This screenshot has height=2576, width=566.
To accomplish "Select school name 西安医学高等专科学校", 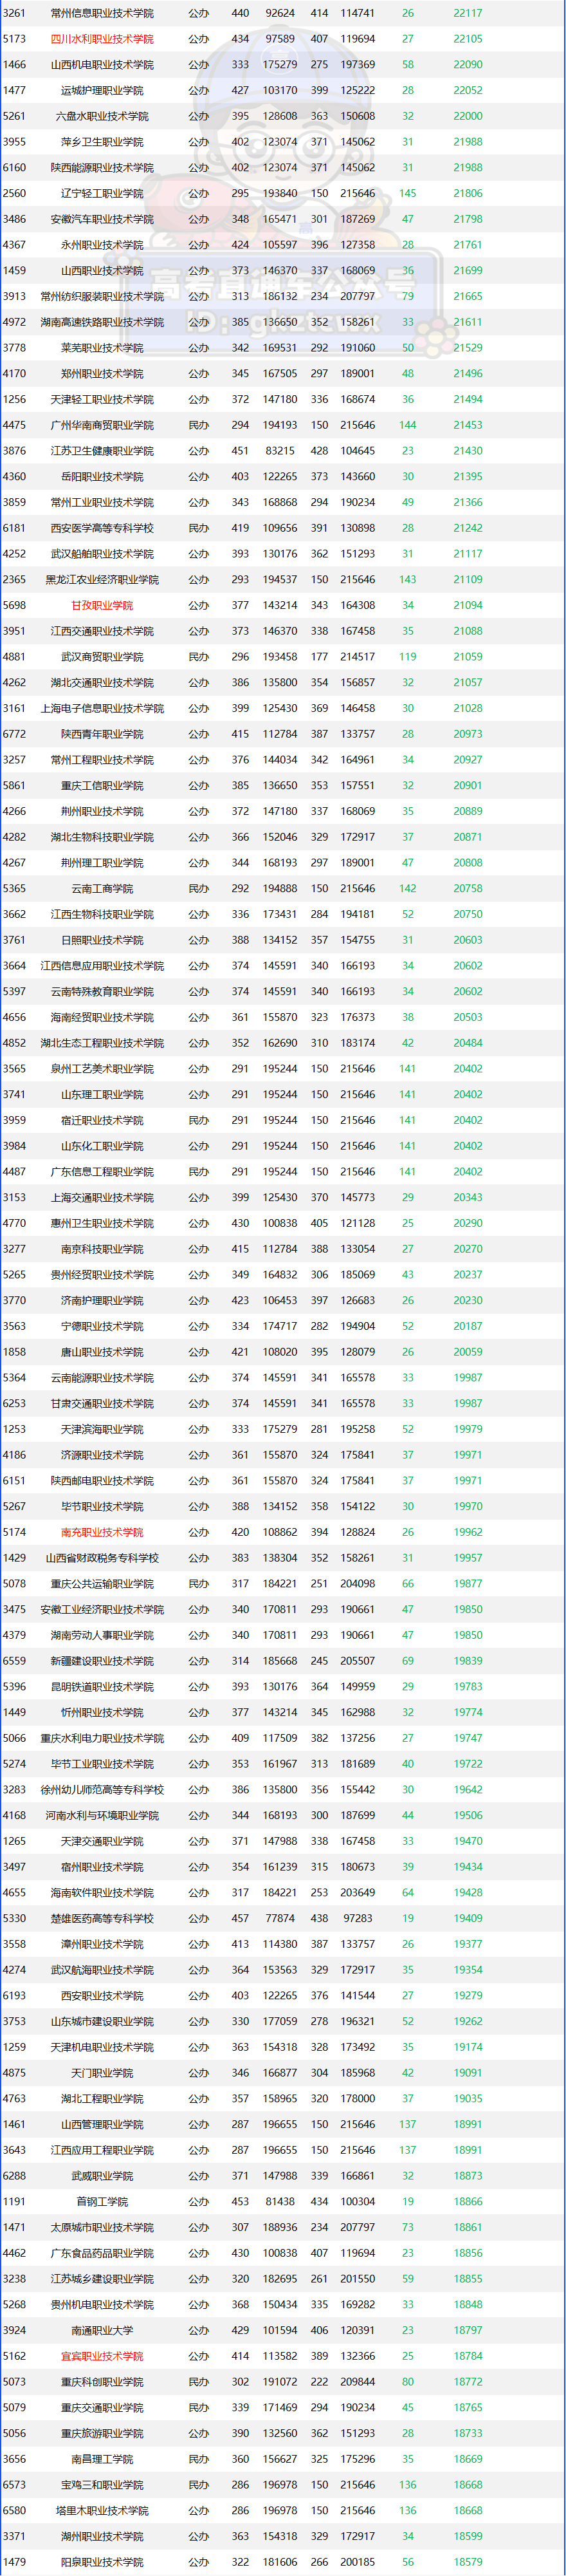I will 102,528.
